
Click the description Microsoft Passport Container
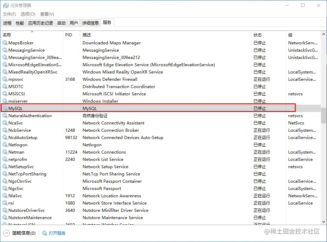(112, 181)
